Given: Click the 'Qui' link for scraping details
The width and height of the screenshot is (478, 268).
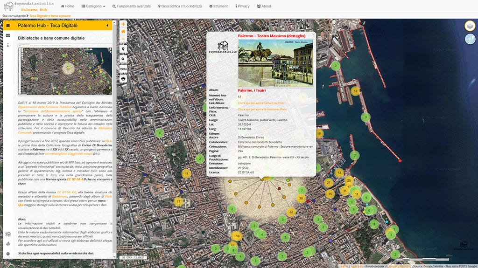Looking at the screenshot, I should (x=20, y=205).
